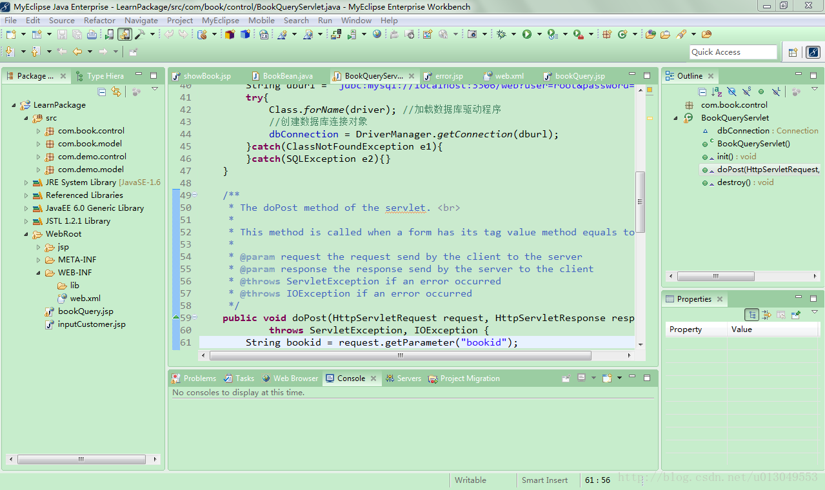Screen dimensions: 825x490
Task: Collapse BookQueryServlet in Outline
Action: pos(675,118)
